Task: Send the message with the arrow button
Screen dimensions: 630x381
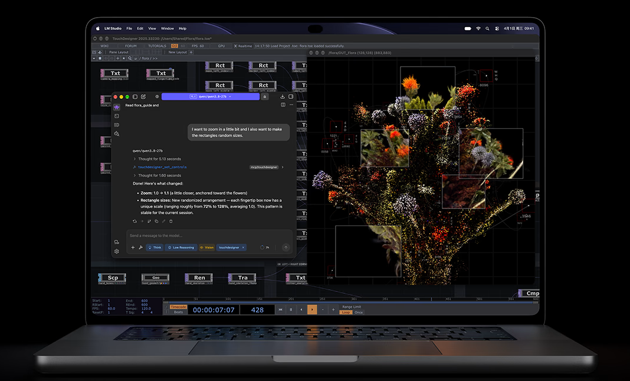Action: (286, 247)
